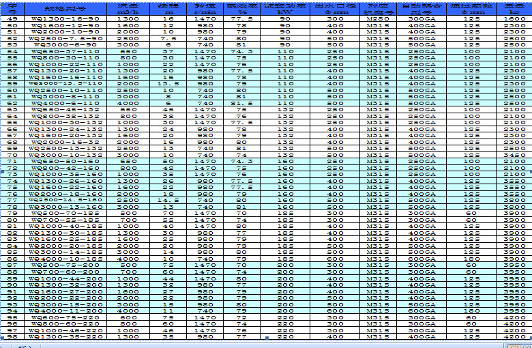Select model cell WQ4000-6-110

click(65, 103)
